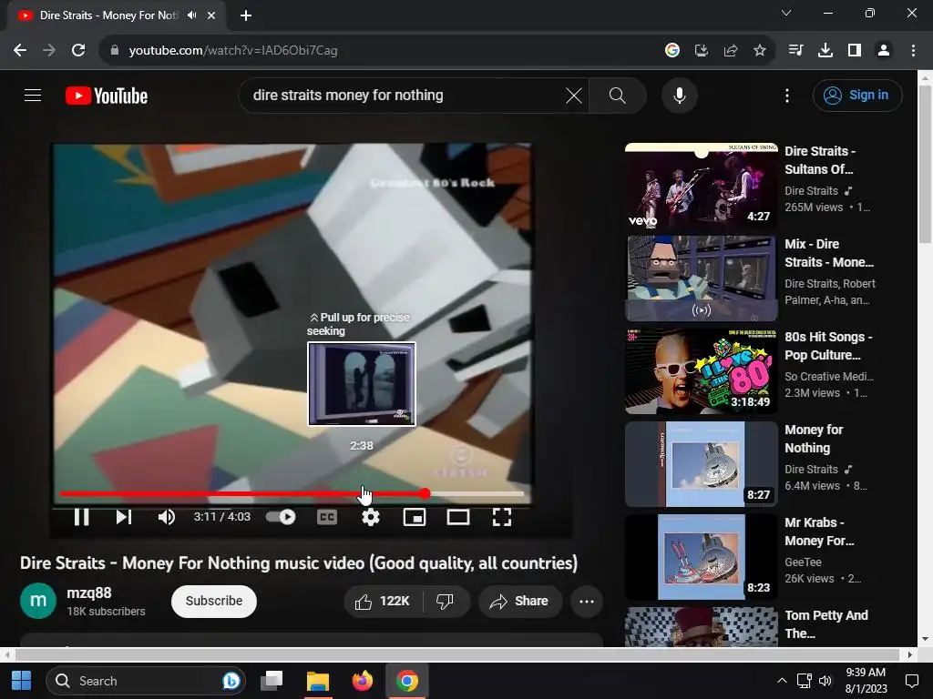Open File Explorer from taskbar
Image resolution: width=933 pixels, height=699 pixels.
tap(318, 681)
